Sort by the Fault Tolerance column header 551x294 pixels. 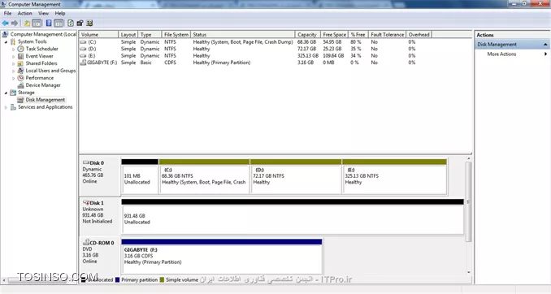[x=388, y=34]
